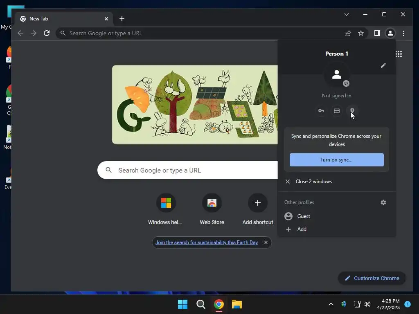The height and width of the screenshot is (314, 419).
Task: Click the profile avatar toolbar button
Action: tap(390, 33)
